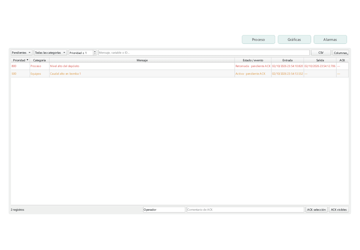The image size is (360, 250).
Task: Sort by the Salida column header
Action: [x=320, y=60]
